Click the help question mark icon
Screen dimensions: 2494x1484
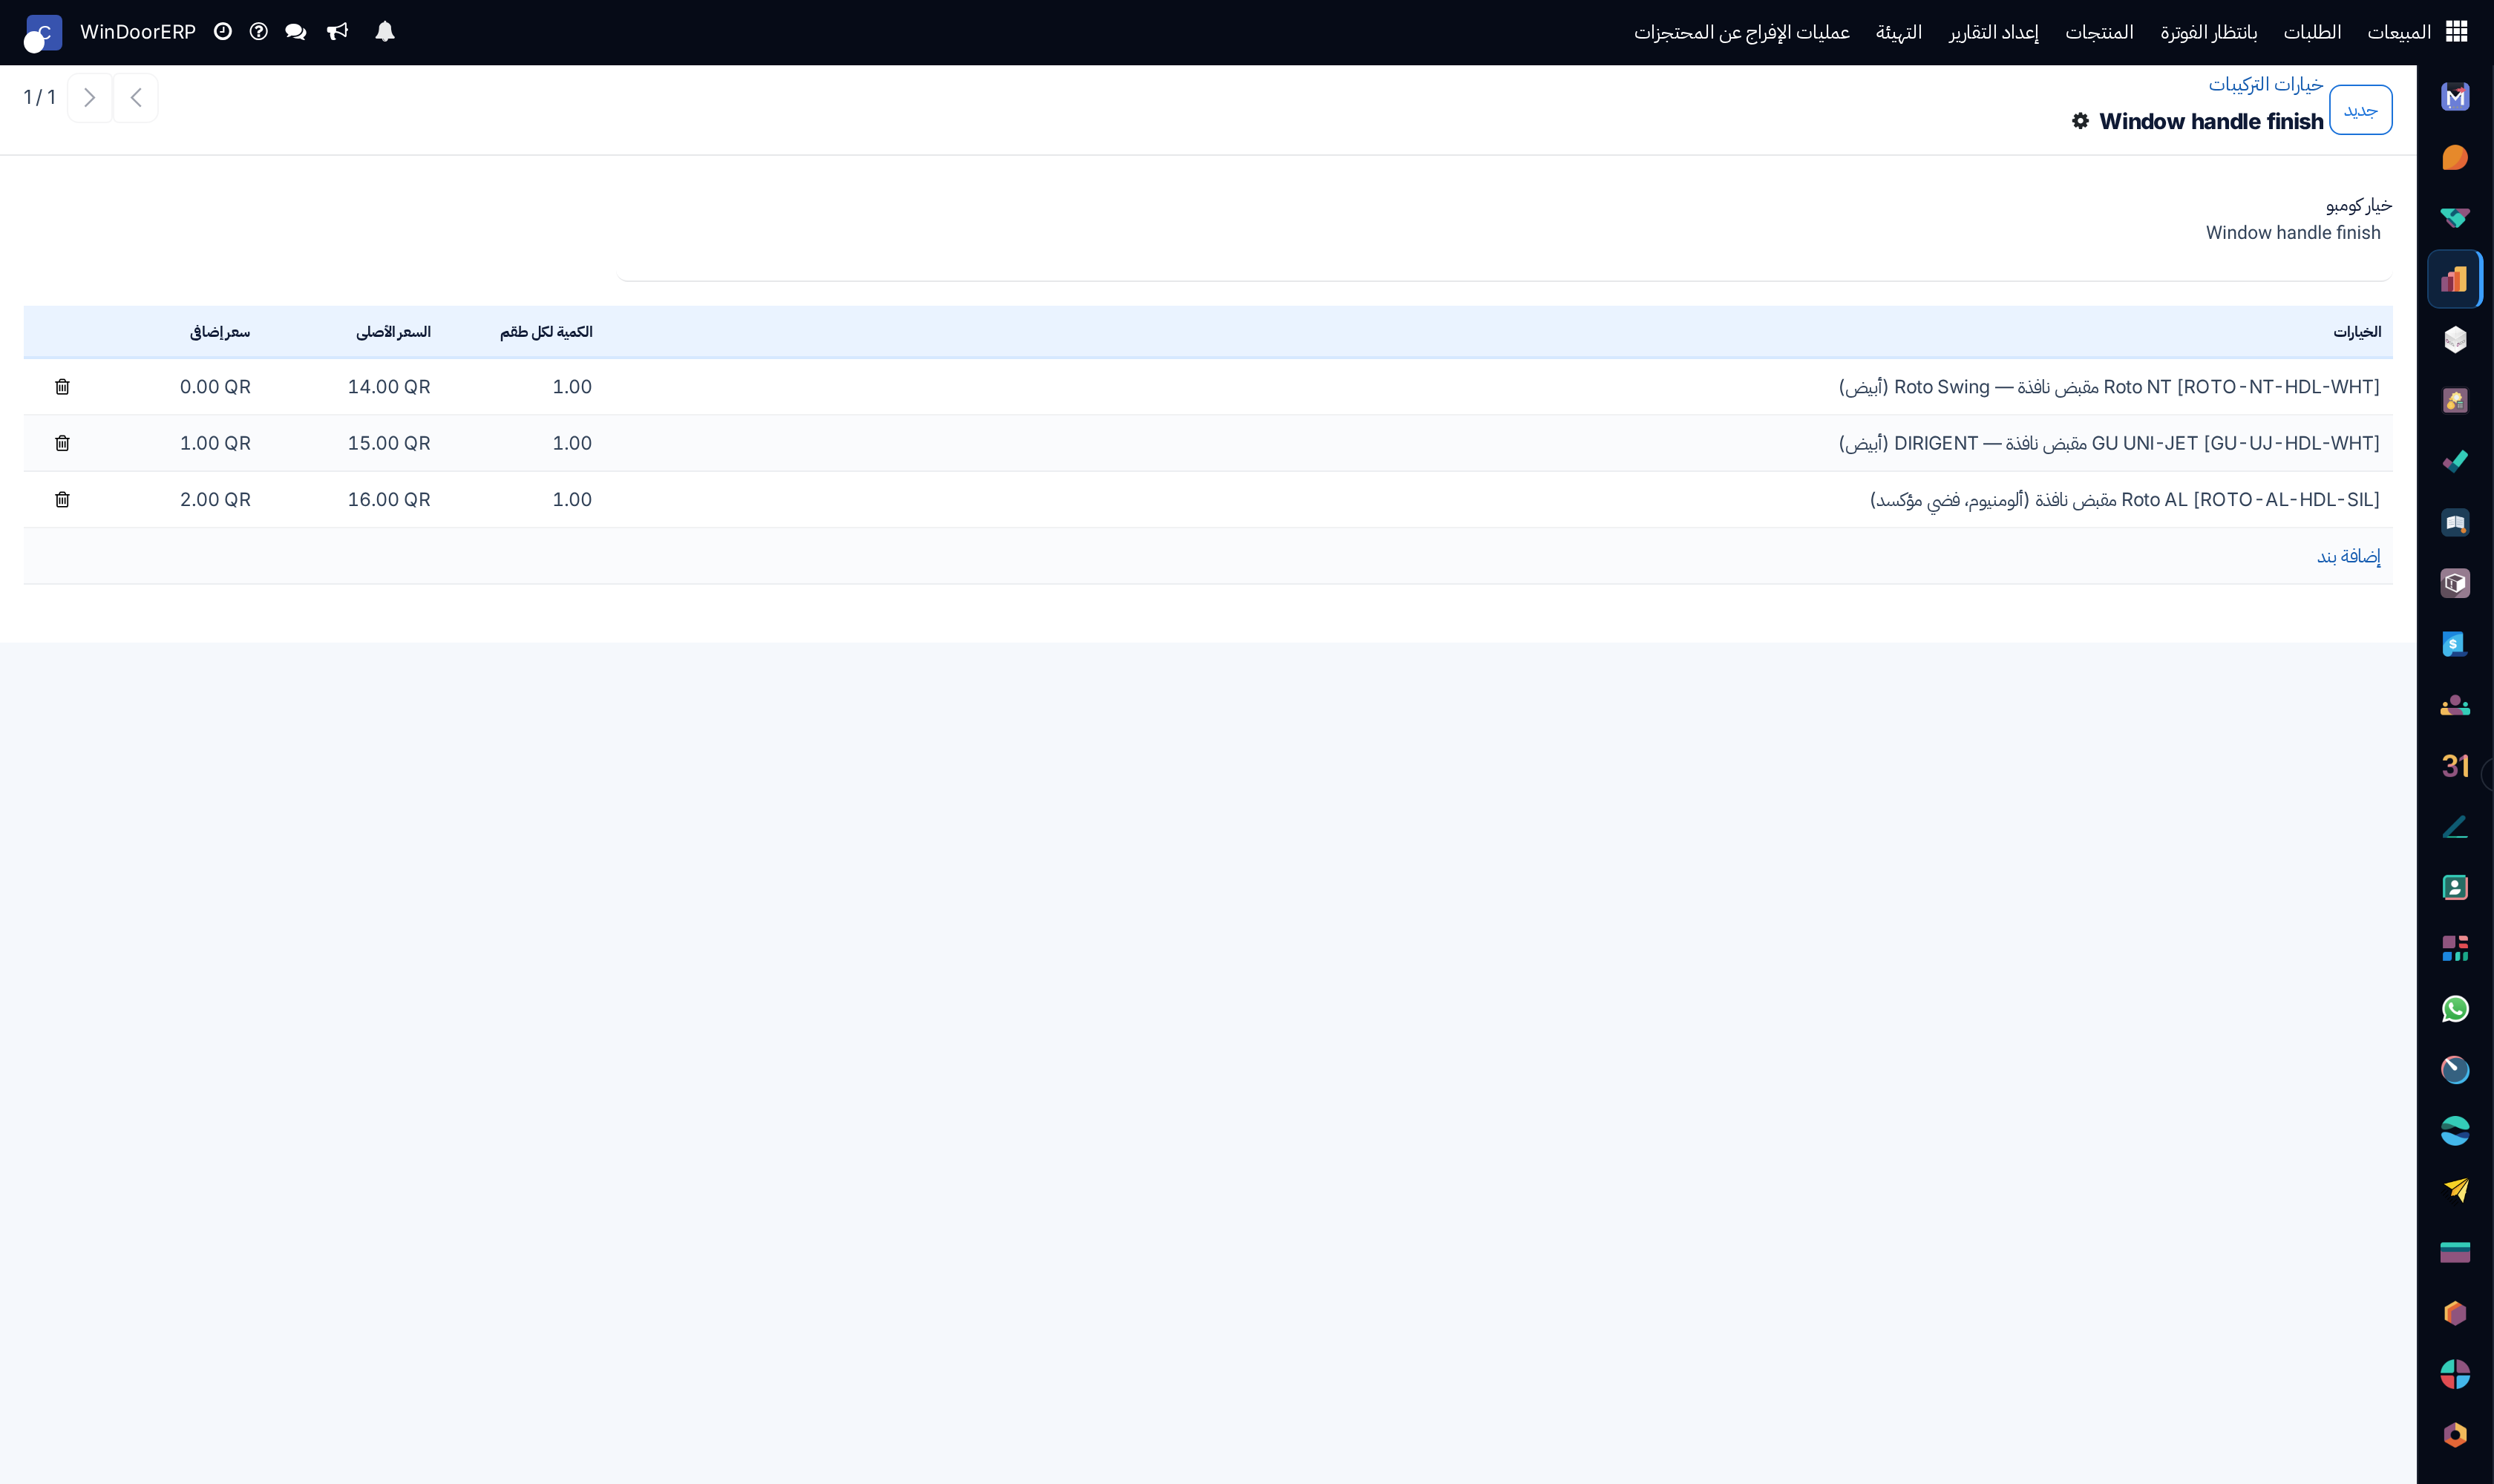click(259, 32)
